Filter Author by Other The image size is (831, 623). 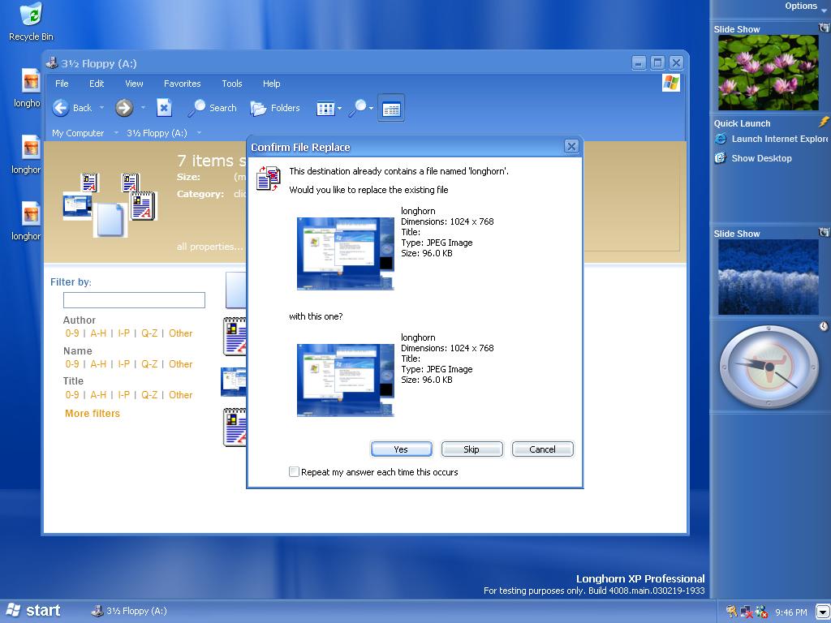[181, 333]
